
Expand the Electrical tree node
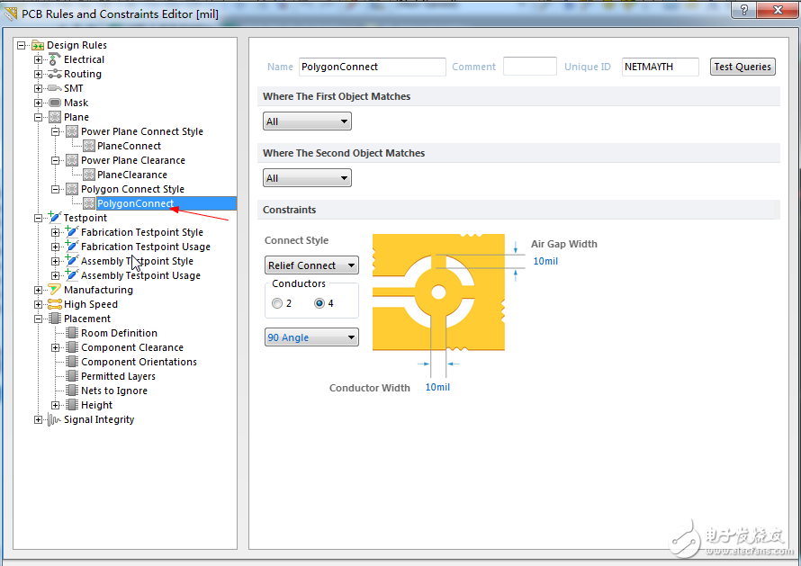point(39,59)
